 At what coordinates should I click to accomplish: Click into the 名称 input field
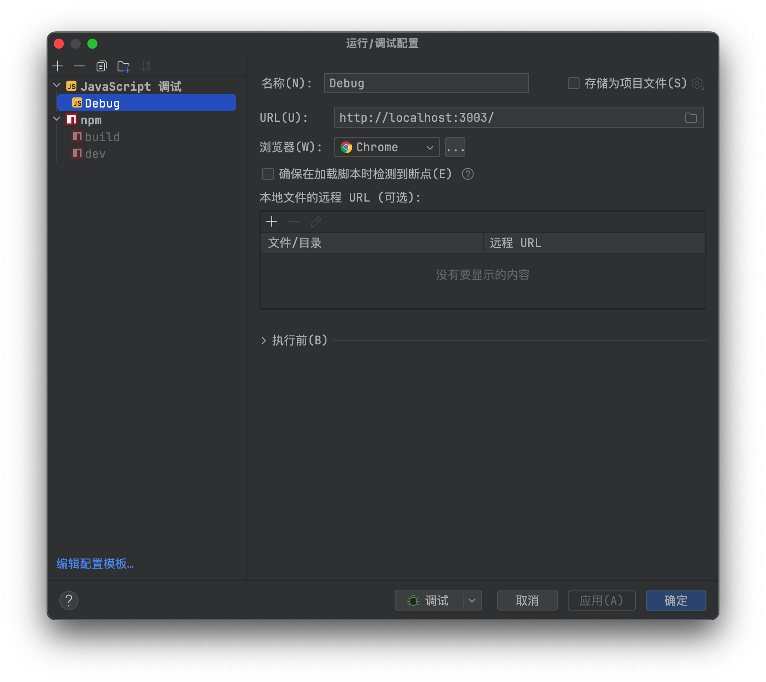[x=426, y=83]
